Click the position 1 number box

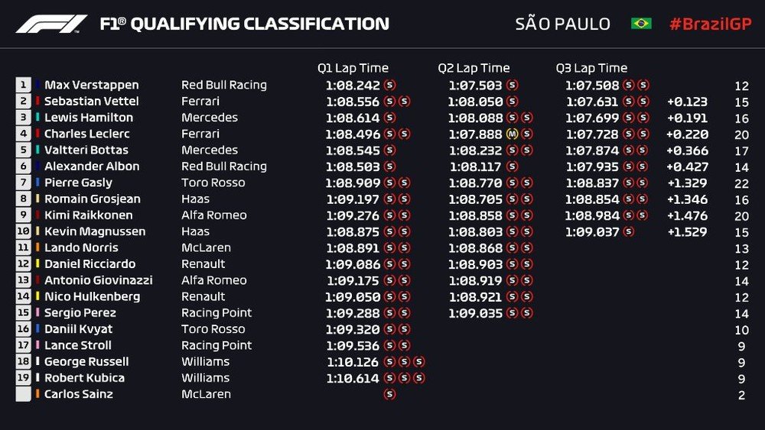pyautogui.click(x=24, y=86)
